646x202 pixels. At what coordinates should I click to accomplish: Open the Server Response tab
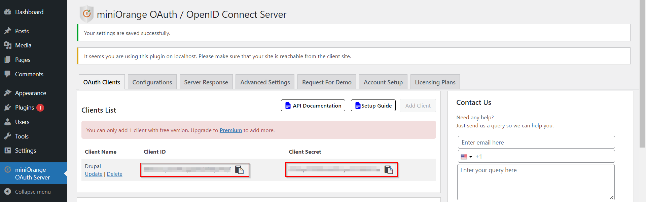(206, 82)
